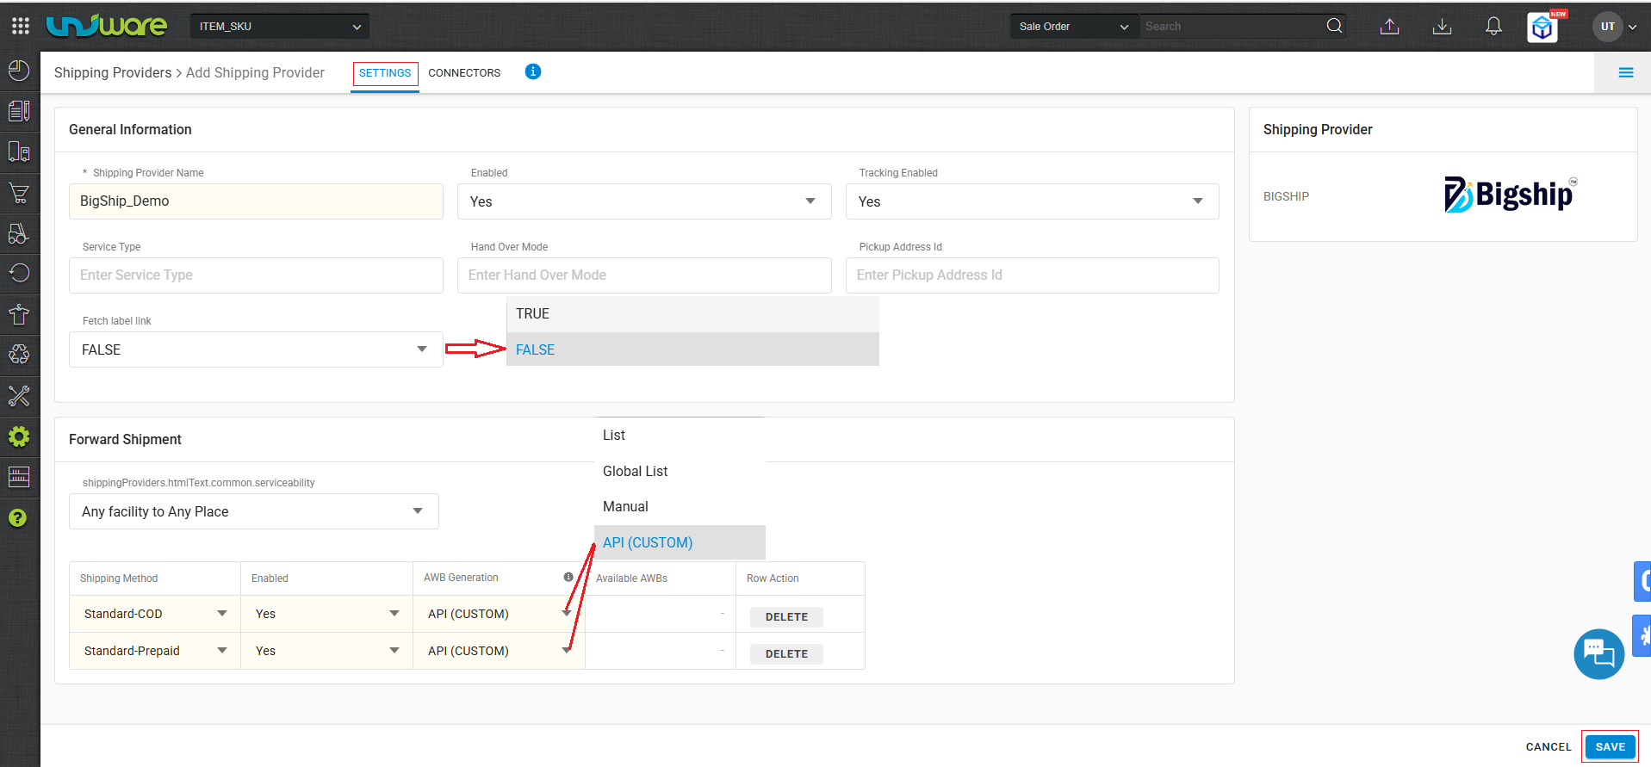Image resolution: width=1651 pixels, height=767 pixels.
Task: Click the Available AWBs cell for Standard-COD
Action: [x=661, y=614]
